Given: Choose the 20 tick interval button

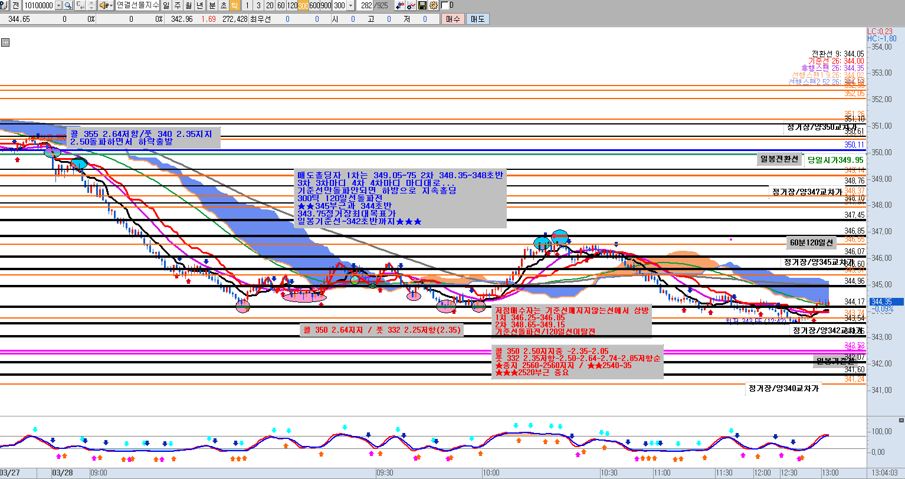Looking at the screenshot, I should coord(269,5).
